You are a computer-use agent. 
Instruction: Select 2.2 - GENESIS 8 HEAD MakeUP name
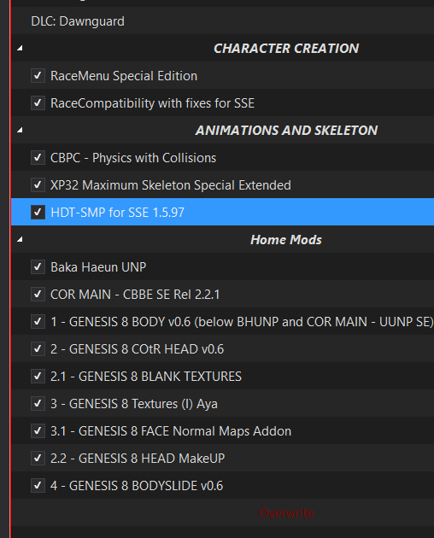138,459
